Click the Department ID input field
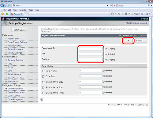 (91, 49)
